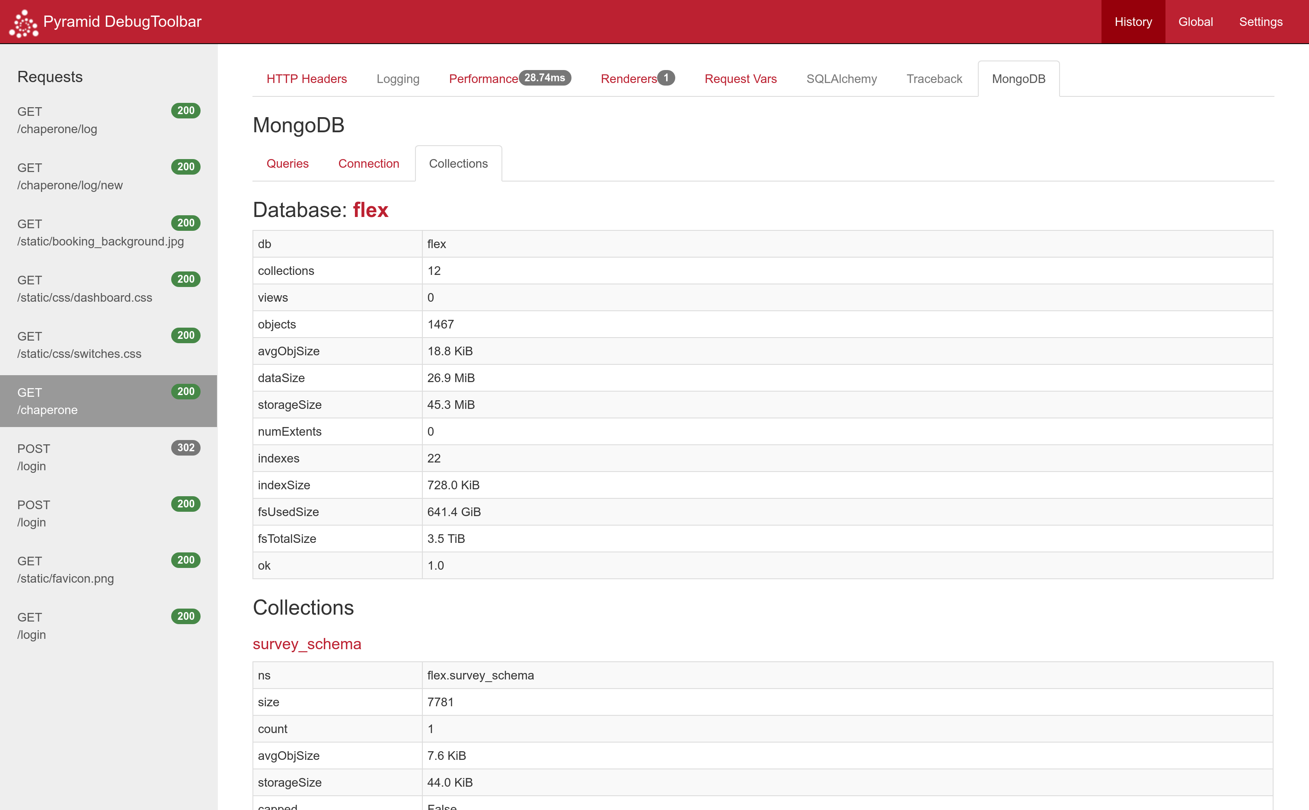
Task: Click the dataSize value 26.9 MiB
Action: click(x=451, y=378)
